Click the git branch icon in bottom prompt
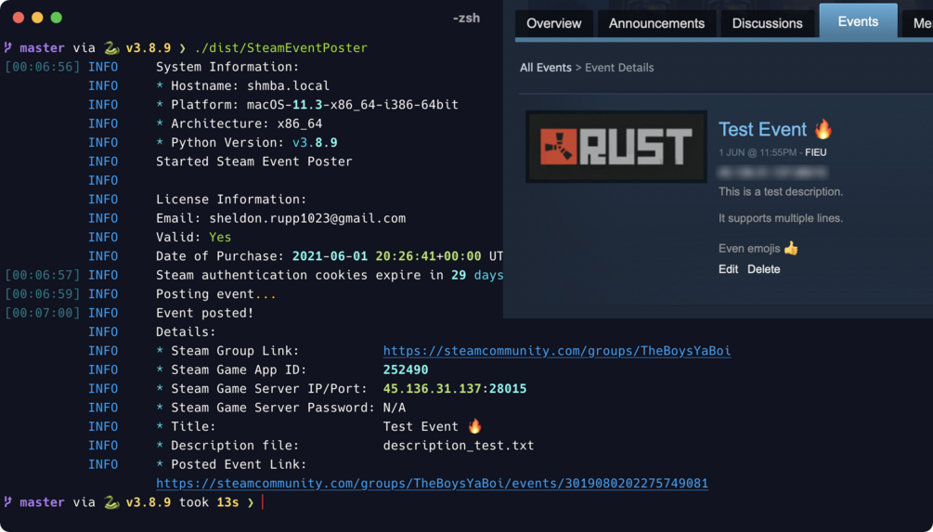The image size is (933, 532). (x=8, y=502)
